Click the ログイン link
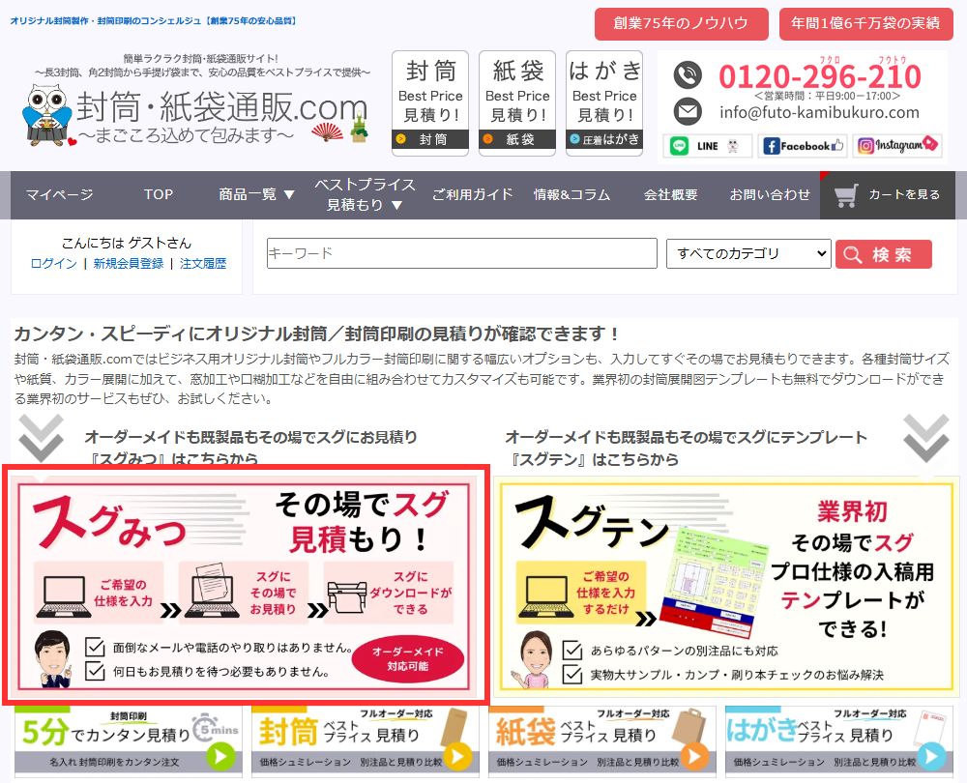The width and height of the screenshot is (967, 783). 53,264
